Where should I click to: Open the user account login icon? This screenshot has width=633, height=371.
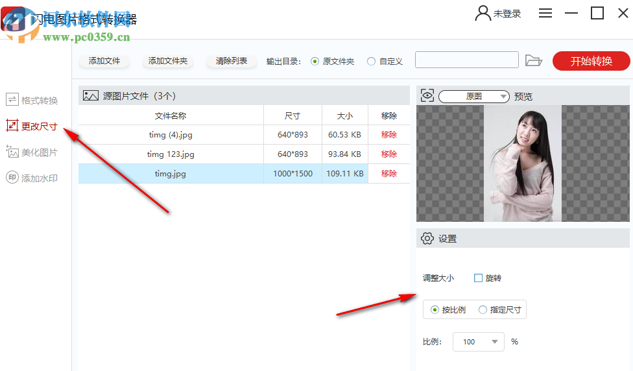tap(483, 14)
